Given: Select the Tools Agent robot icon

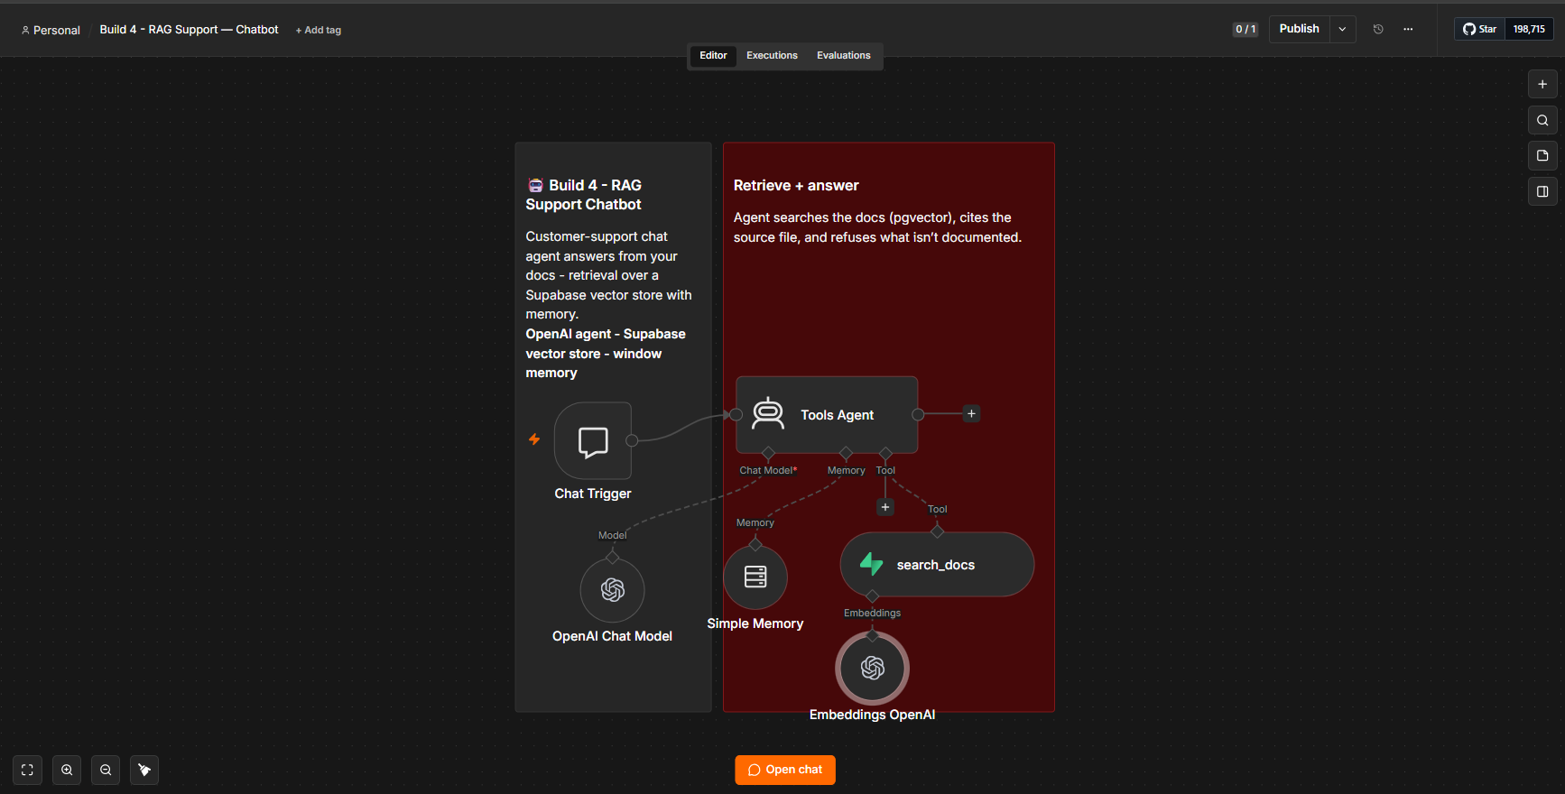Looking at the screenshot, I should 768,414.
